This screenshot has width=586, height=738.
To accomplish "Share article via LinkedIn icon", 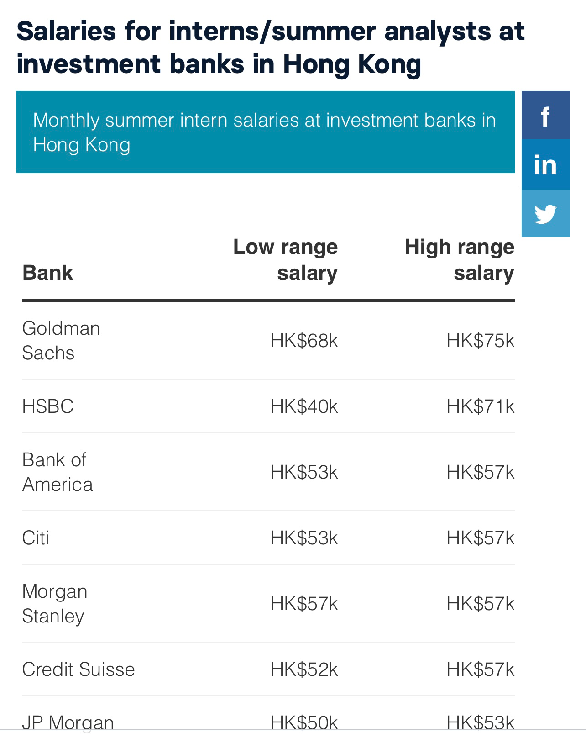I will (x=545, y=164).
